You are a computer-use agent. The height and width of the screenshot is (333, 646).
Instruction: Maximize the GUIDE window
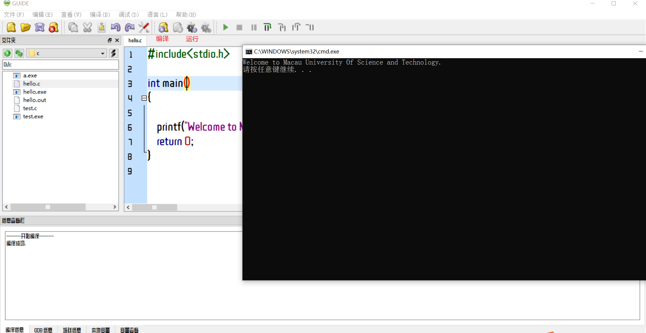(x=614, y=4)
